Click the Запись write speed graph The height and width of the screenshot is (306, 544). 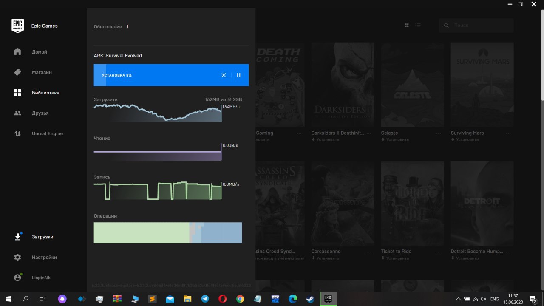pos(158,190)
